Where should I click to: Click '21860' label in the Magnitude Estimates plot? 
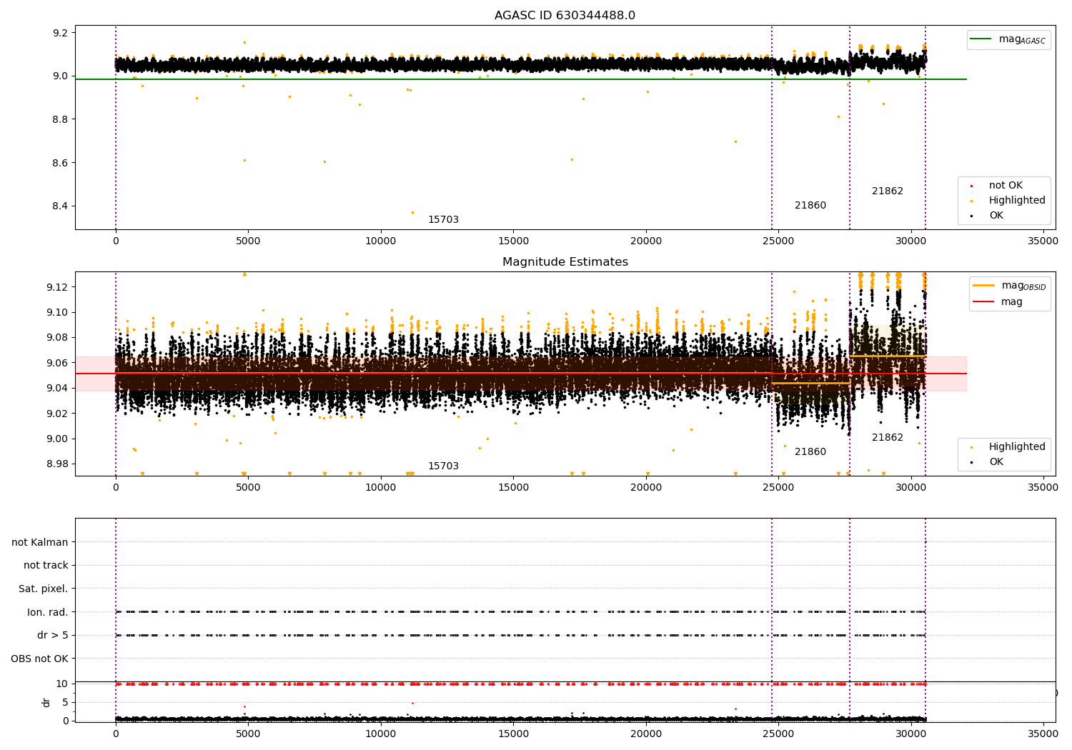(810, 452)
